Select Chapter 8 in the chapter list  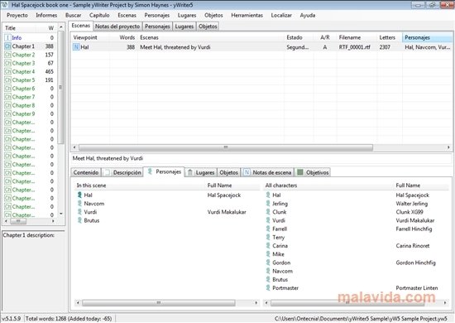click(x=31, y=105)
